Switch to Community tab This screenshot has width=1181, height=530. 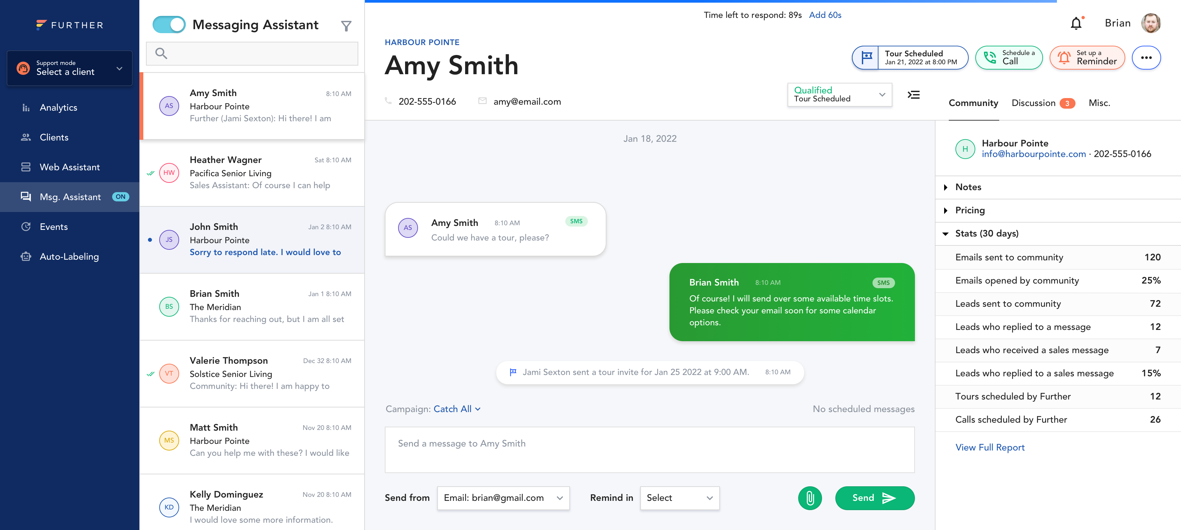point(973,103)
